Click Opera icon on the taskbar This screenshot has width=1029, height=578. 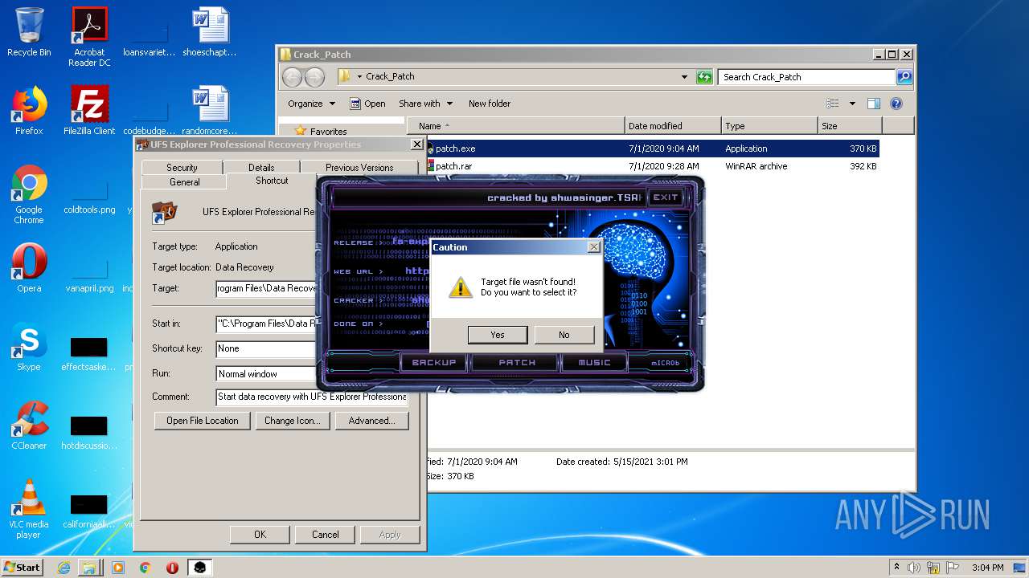172,568
